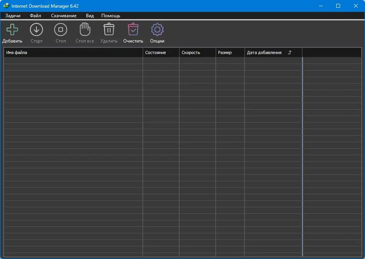Open Опции gear icon

[x=157, y=30]
